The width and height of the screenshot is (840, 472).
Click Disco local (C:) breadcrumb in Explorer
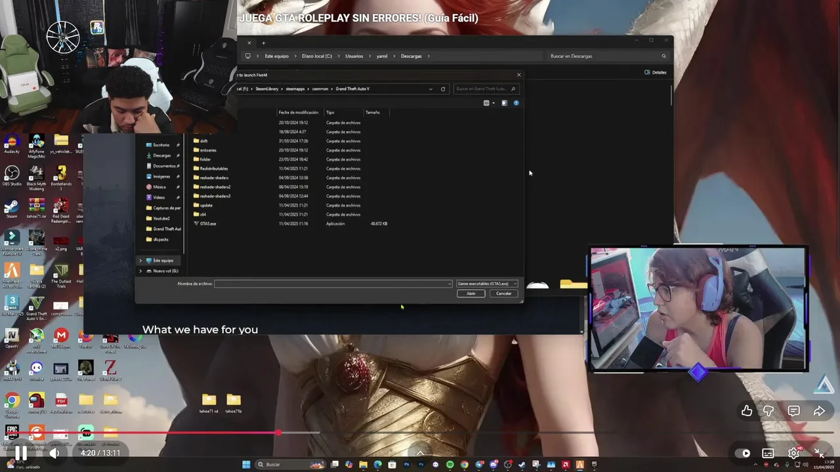(317, 56)
